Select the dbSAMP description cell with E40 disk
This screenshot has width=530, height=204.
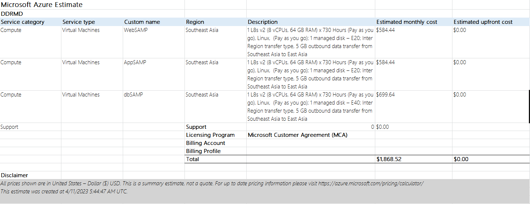[x=310, y=107]
